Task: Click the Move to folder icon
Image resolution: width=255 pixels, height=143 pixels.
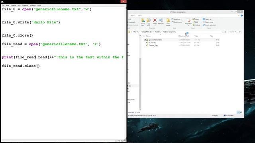Action: (x=143, y=20)
